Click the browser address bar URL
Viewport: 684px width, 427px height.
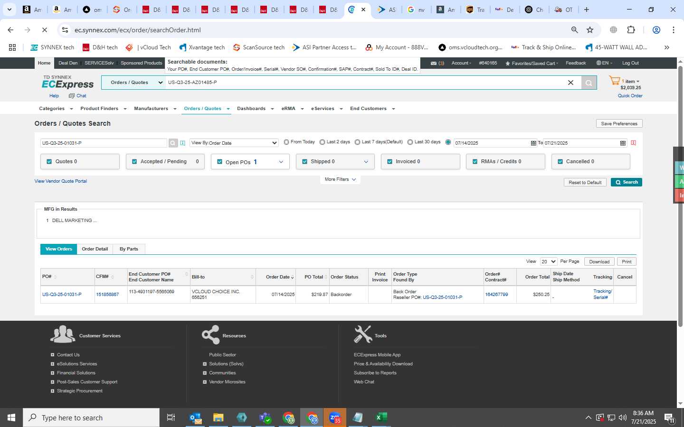coord(138,30)
